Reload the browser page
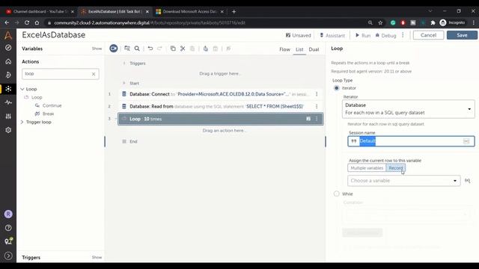The width and height of the screenshot is (479, 269). (x=27, y=22)
